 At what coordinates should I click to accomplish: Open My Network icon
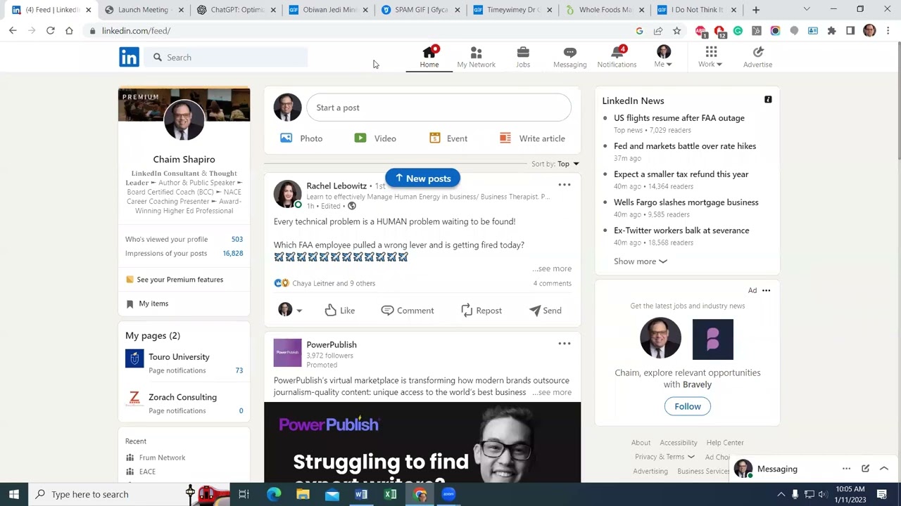tap(476, 57)
